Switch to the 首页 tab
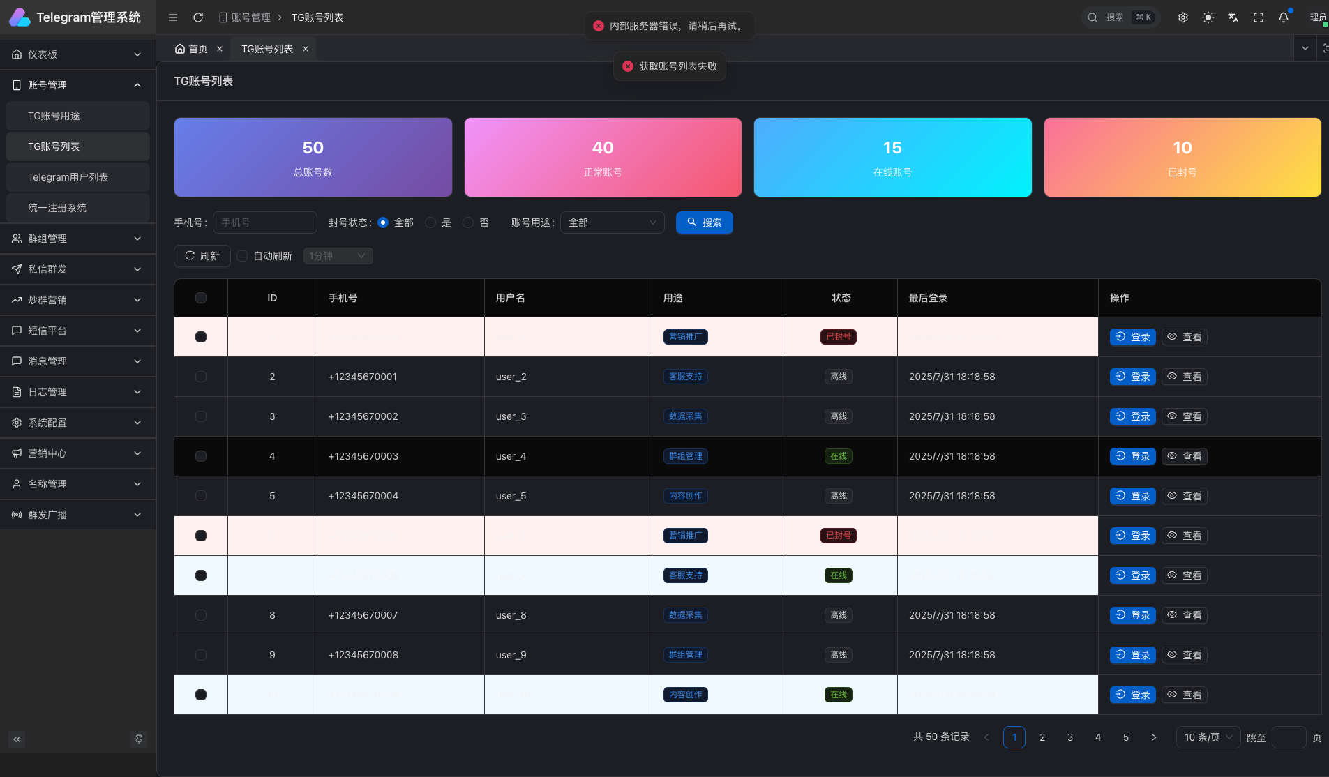Screen dimensions: 1329x777 coord(192,49)
